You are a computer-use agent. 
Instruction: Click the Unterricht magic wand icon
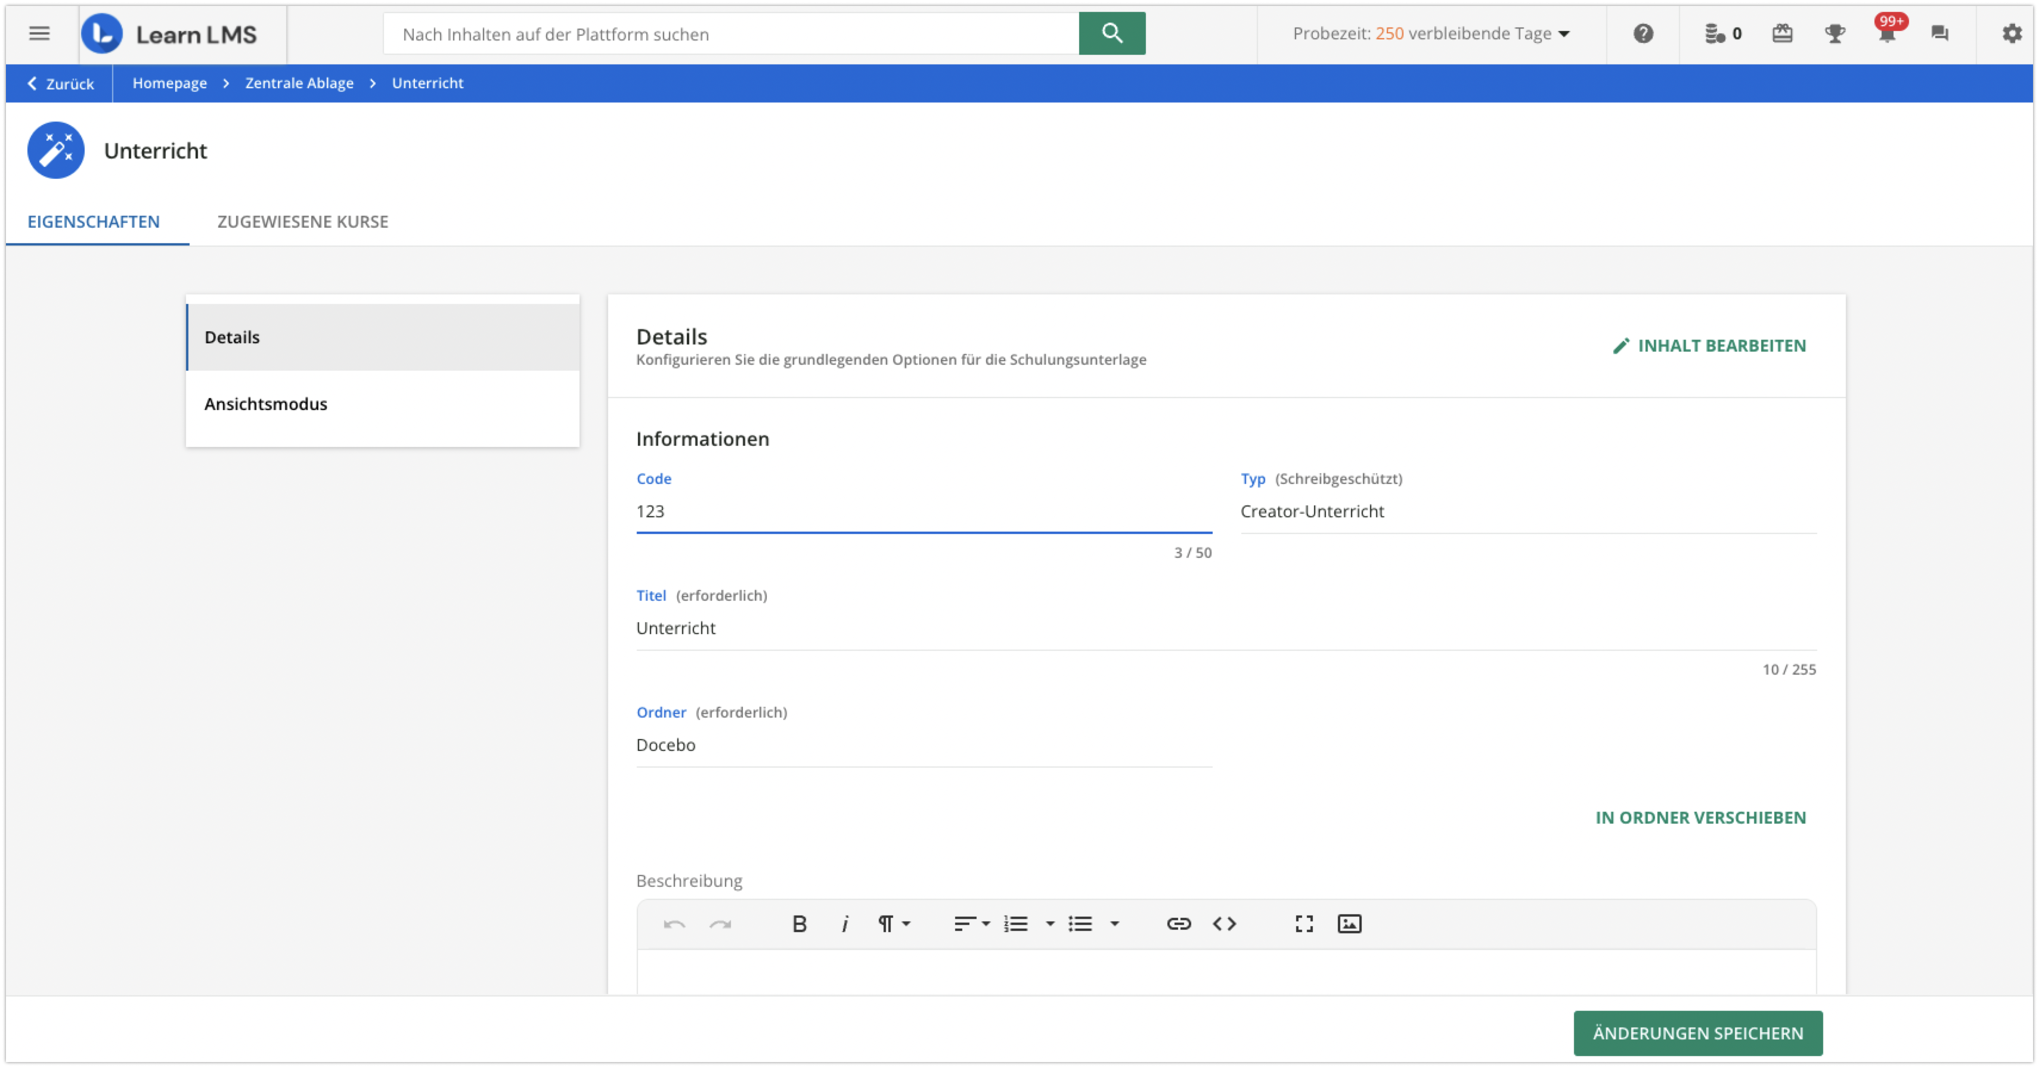tap(55, 150)
